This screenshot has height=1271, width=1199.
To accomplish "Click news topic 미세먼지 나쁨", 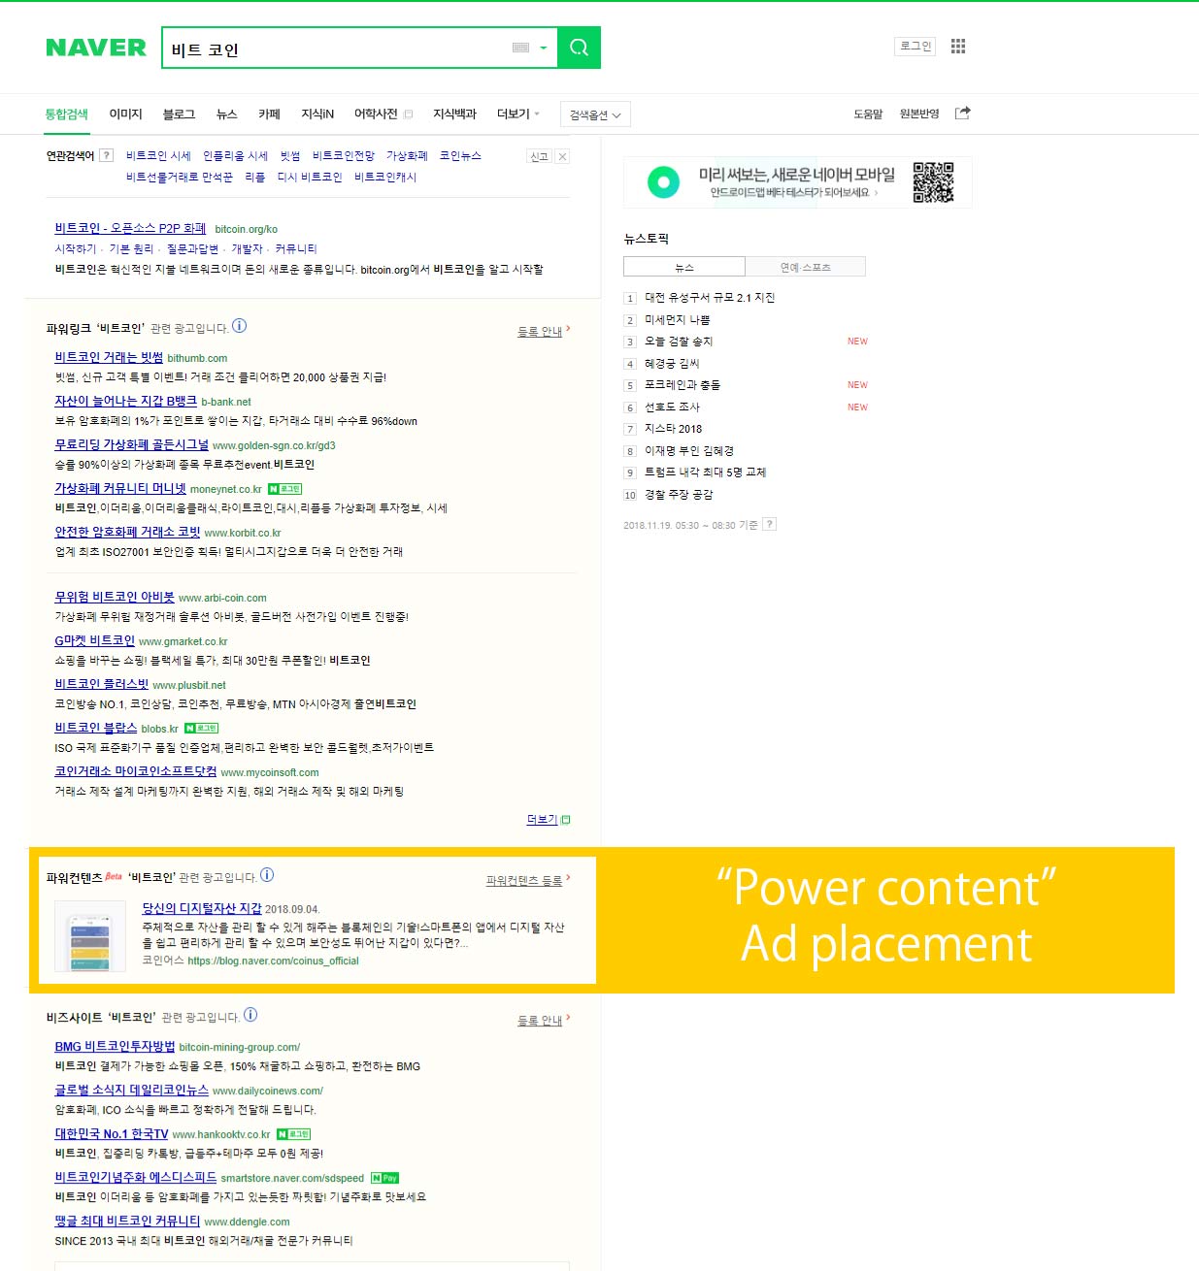I will point(678,320).
